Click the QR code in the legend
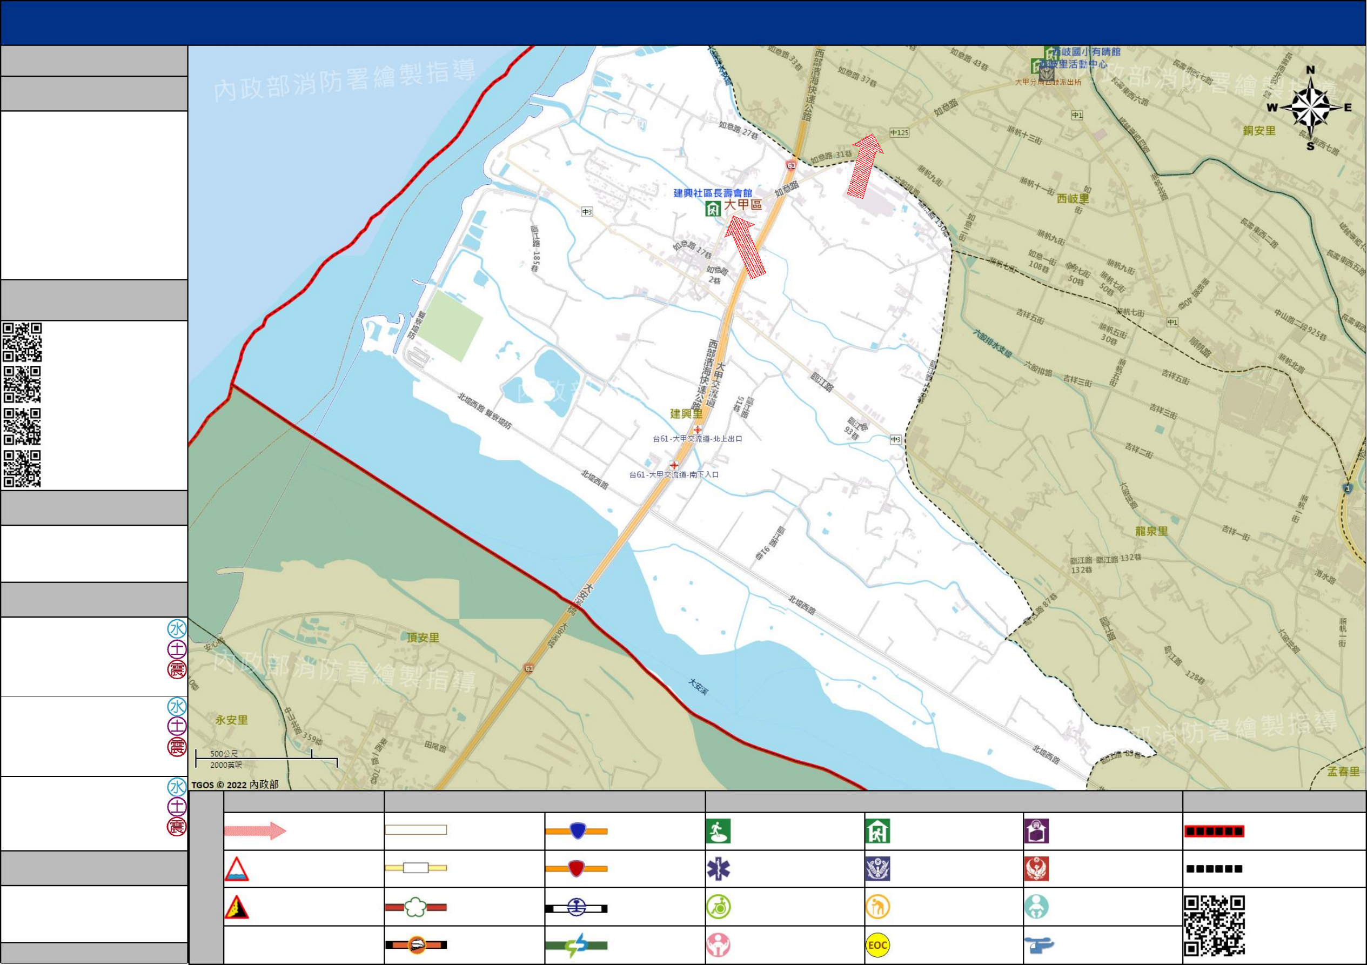Screen dimensions: 1367x965 coord(1214,926)
